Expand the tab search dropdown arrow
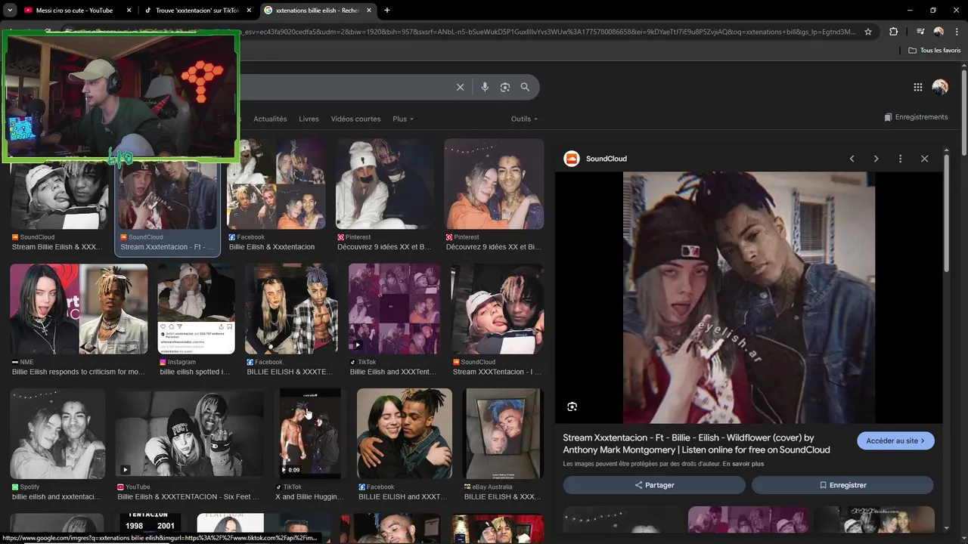Viewport: 968px width, 544px height. (x=10, y=11)
